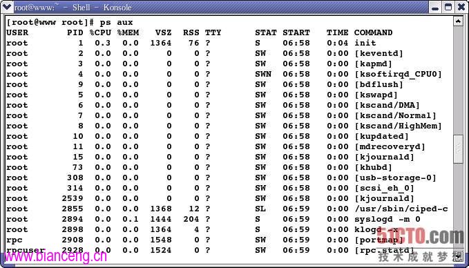Click the PID value 308
The image size is (469, 268).
75,178
